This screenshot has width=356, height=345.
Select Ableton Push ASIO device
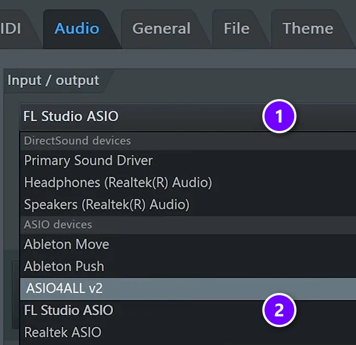188,267
